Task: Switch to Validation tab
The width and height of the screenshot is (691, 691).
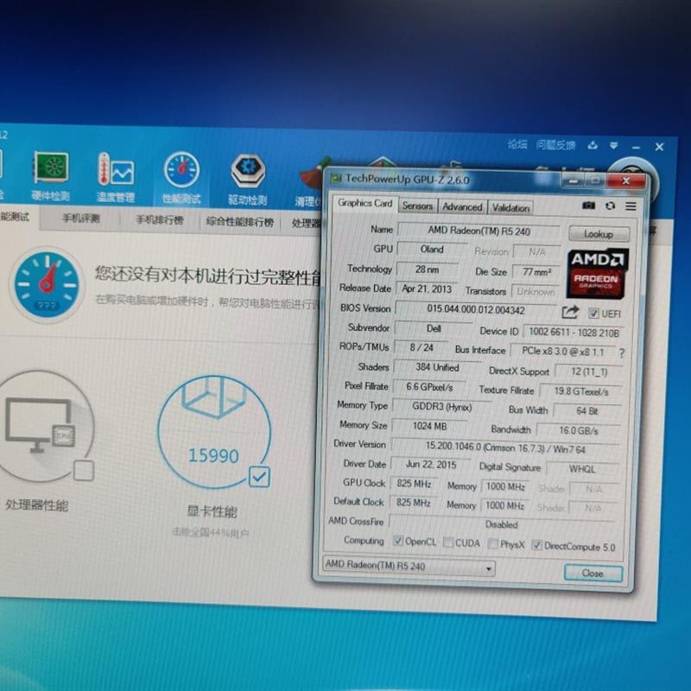Action: (x=510, y=207)
